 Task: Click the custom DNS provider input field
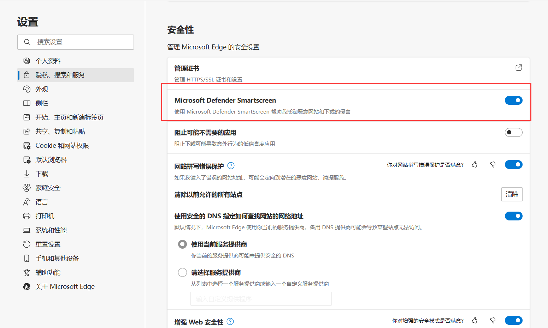pyautogui.click(x=261, y=299)
